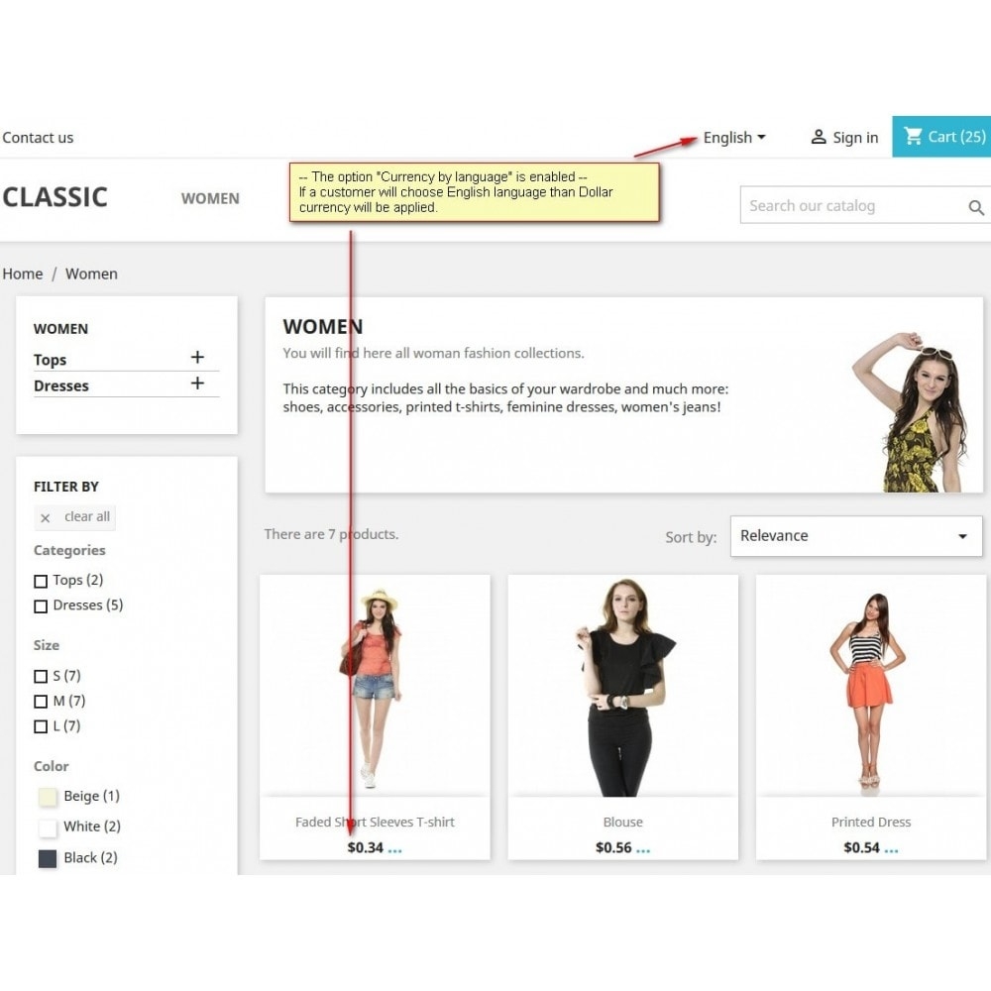The width and height of the screenshot is (991, 991).
Task: Check the Tops (2) category filter
Action: tap(41, 581)
